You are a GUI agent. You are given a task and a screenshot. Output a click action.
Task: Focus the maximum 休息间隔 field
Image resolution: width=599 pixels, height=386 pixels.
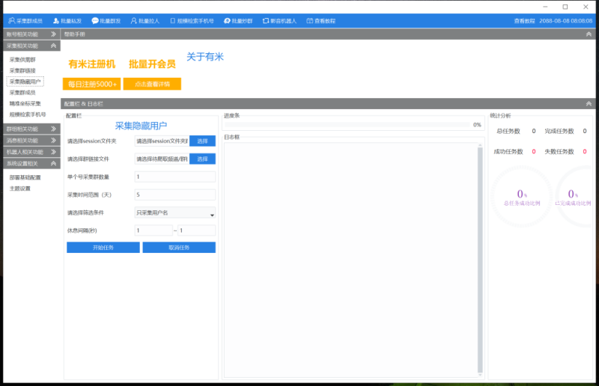tap(196, 230)
